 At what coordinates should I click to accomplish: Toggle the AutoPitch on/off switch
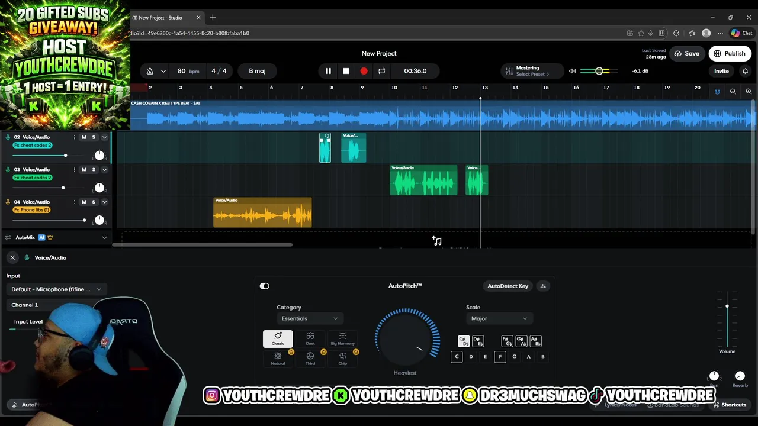(265, 286)
